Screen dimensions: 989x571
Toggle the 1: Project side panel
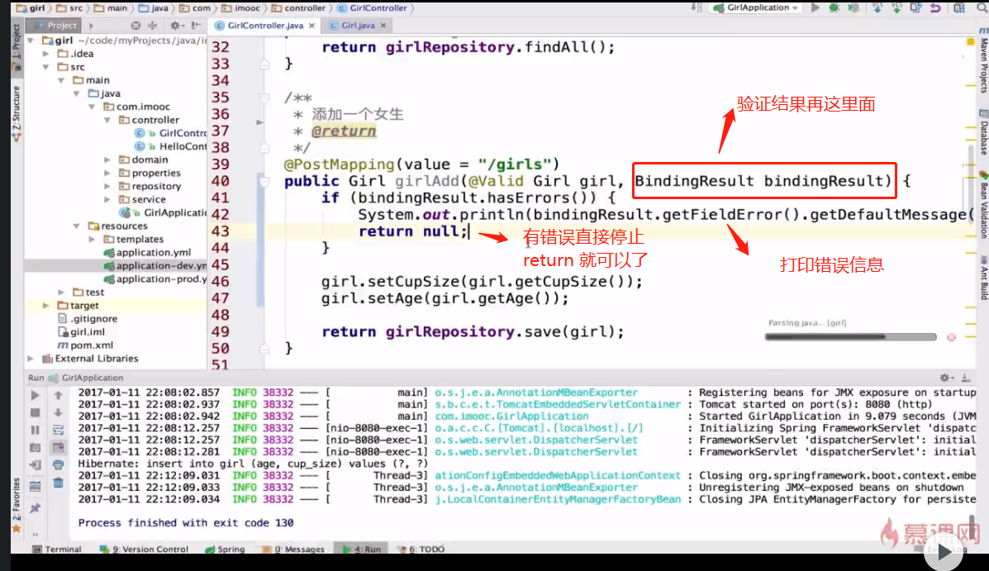coord(17,47)
